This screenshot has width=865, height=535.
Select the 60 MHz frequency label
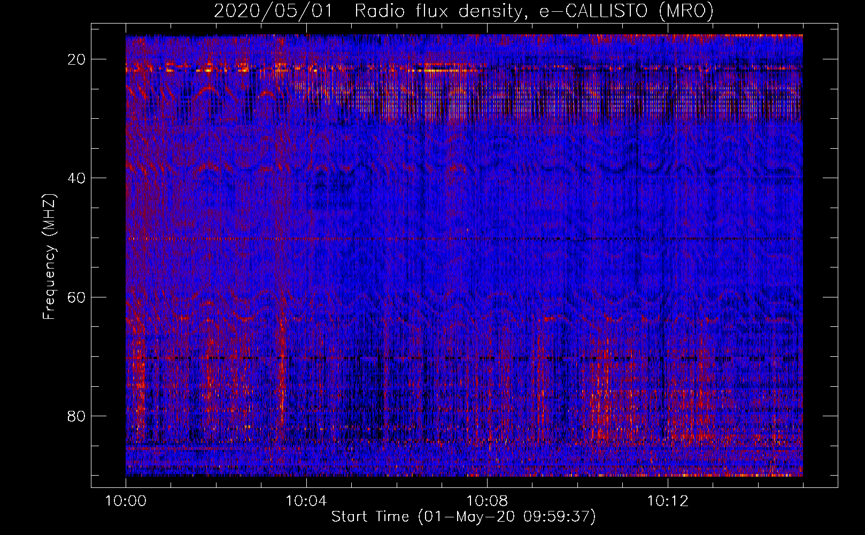76,297
